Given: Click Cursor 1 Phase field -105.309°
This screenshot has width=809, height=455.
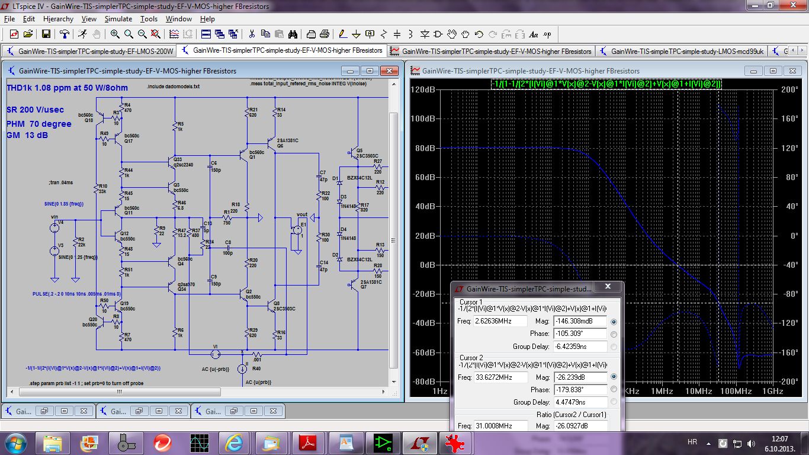Looking at the screenshot, I should (x=580, y=334).
